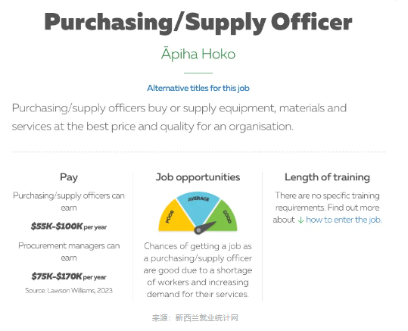
Task: Click the Āpiha Hoko Māori title
Action: click(198, 54)
